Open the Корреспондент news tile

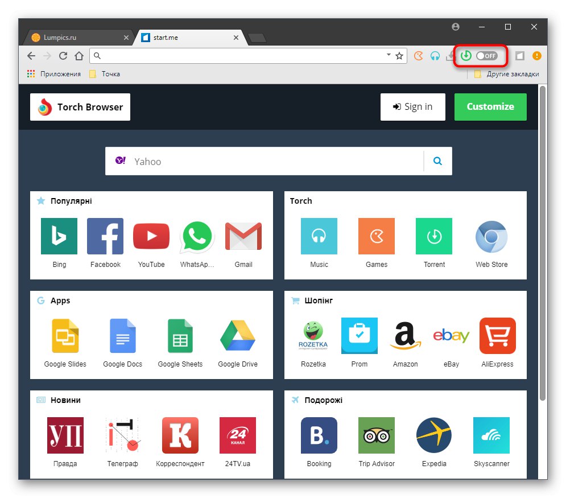pyautogui.click(x=180, y=435)
